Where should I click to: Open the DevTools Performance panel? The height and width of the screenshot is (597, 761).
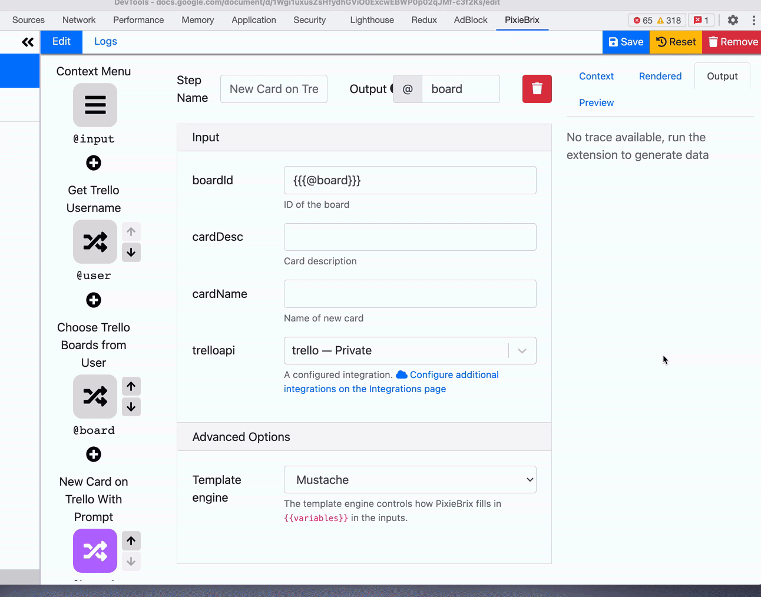(138, 20)
